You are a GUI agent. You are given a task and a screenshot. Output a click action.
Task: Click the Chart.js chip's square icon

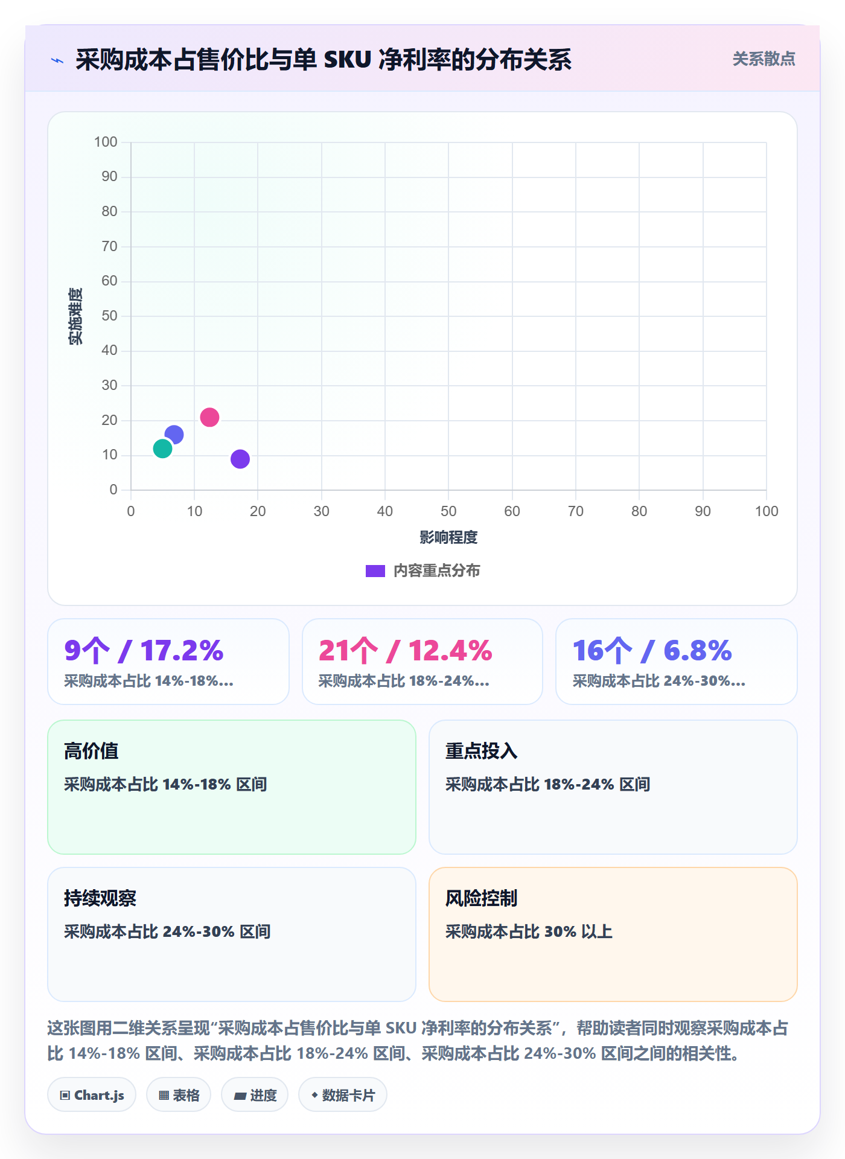pyautogui.click(x=65, y=1096)
